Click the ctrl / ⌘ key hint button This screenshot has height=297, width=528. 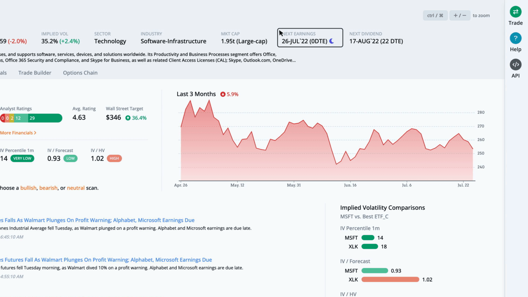(435, 15)
